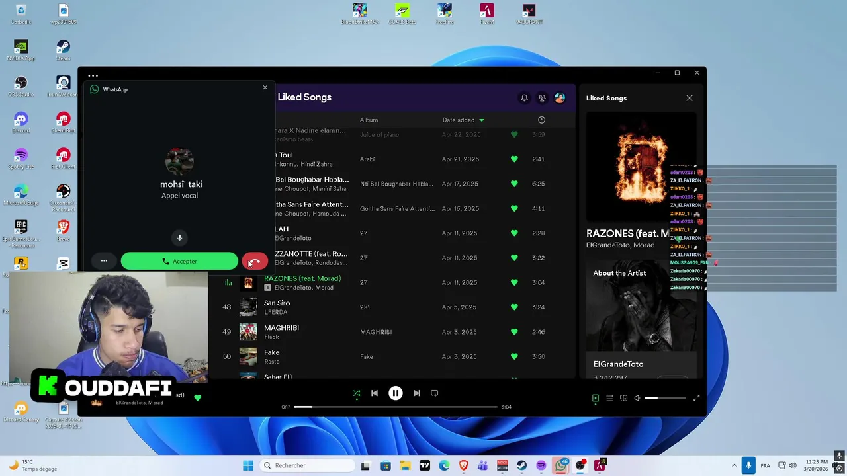Pause the current song
Image resolution: width=847 pixels, height=476 pixels.
396,393
